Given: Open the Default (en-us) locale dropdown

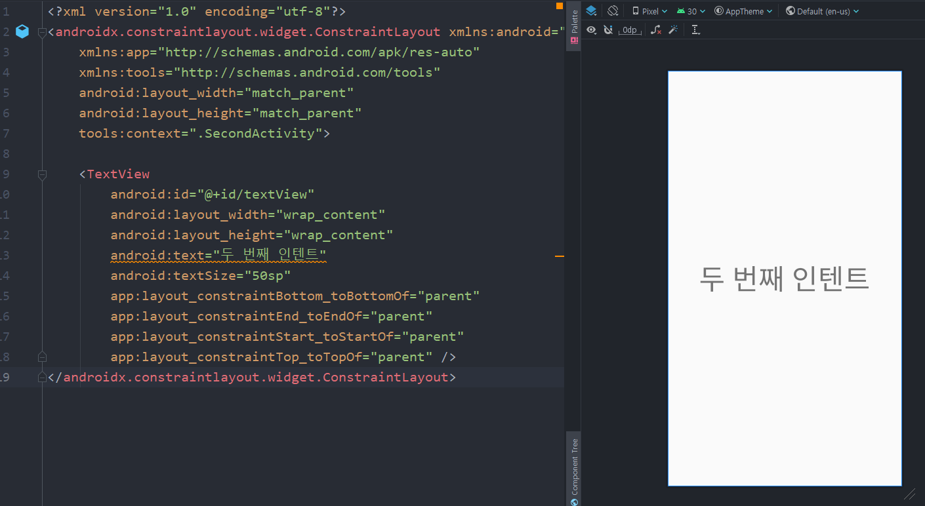Looking at the screenshot, I should (822, 11).
